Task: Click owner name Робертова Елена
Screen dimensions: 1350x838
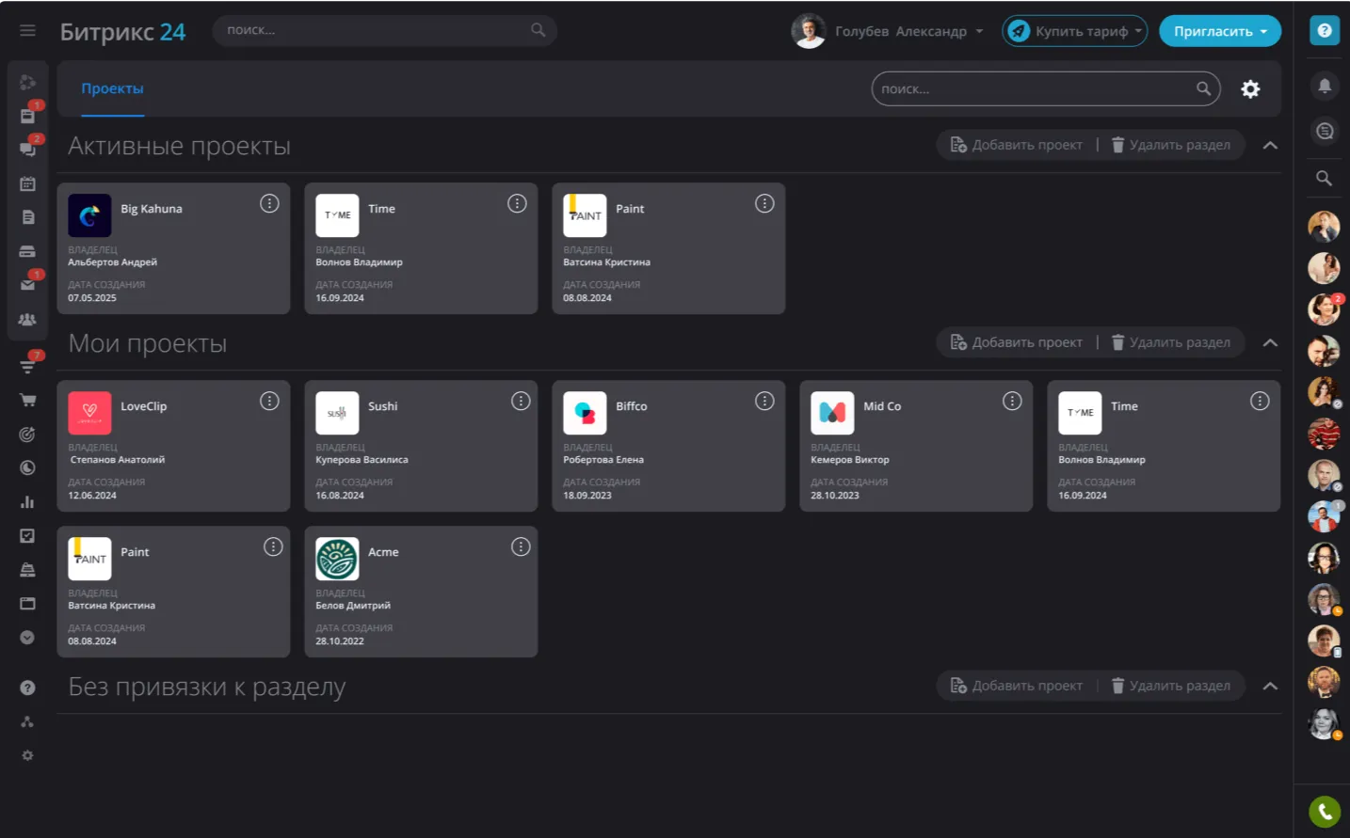Action: (603, 460)
